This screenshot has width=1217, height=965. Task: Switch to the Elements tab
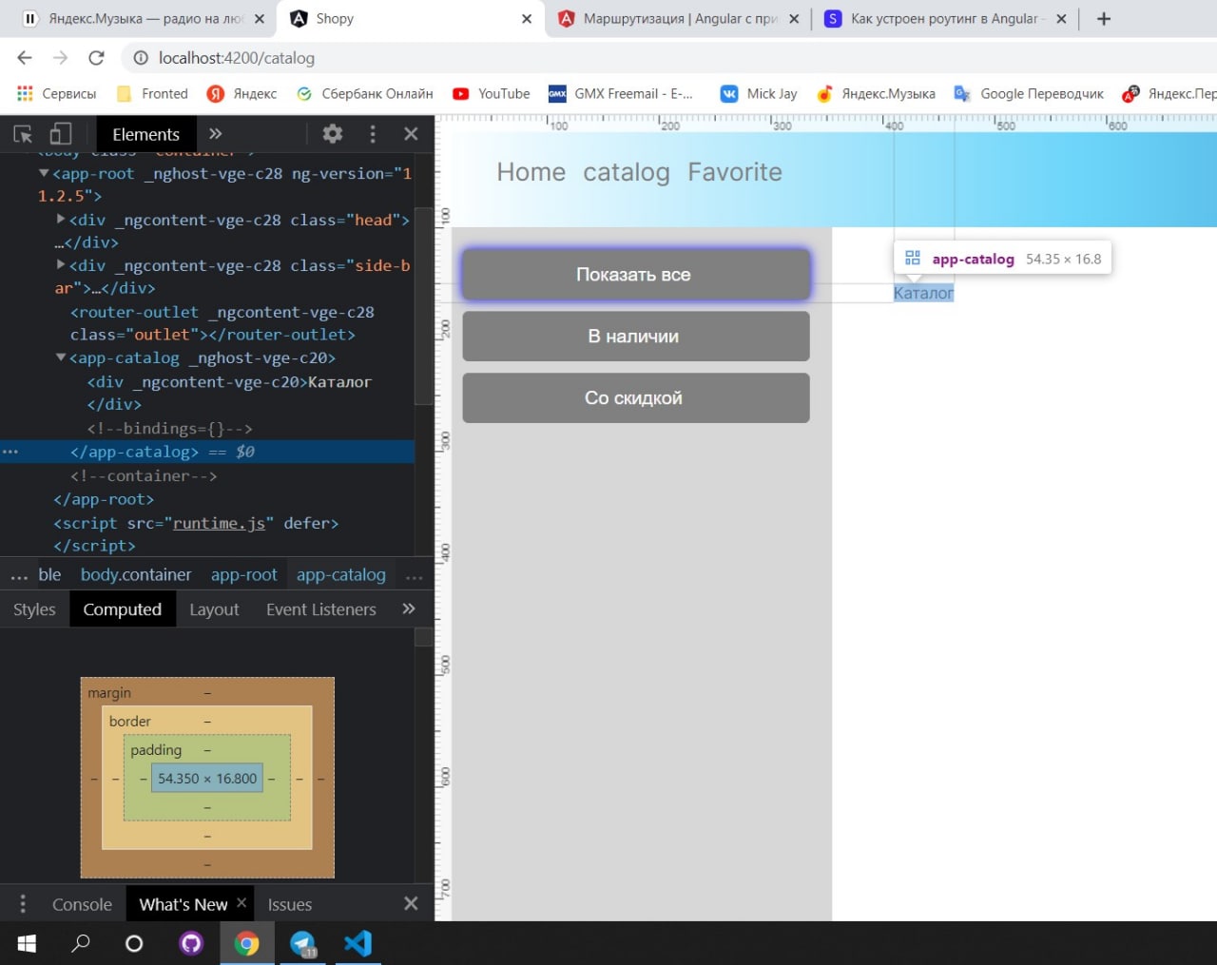coord(145,134)
